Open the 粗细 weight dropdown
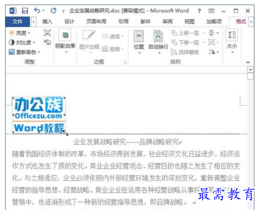Viewport: 259px width, 210px height. 112,49
